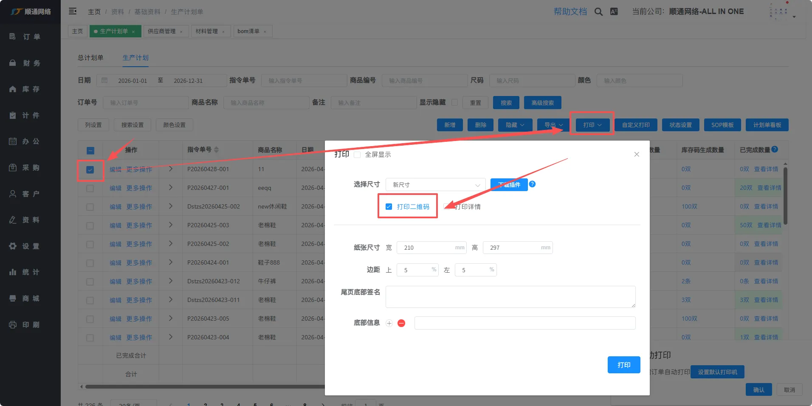Screen dimensions: 812x406
Task: Click the red minus icon beside 底部信息
Action: point(401,323)
